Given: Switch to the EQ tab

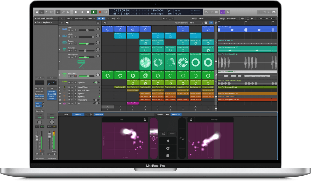Looking at the screenshot, I should point(167,114).
